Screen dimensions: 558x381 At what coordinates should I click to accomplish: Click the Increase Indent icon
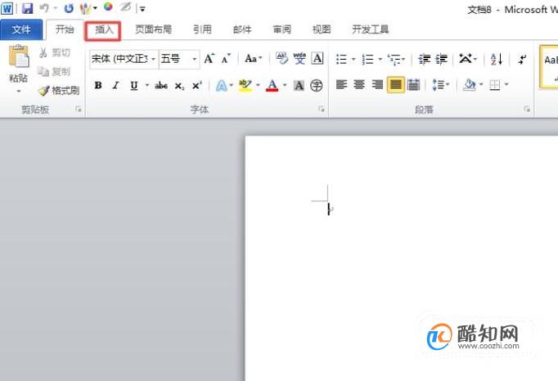[x=442, y=59]
